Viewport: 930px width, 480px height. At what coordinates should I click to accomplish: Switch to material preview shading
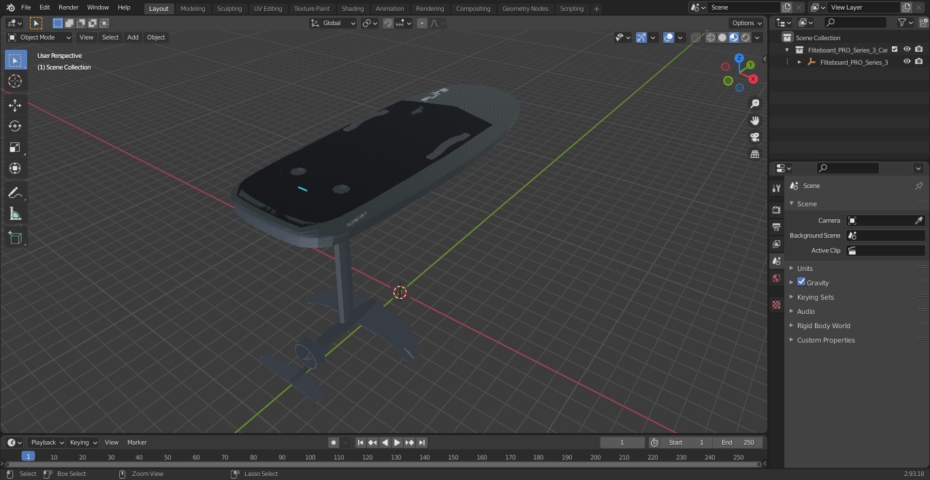point(733,37)
